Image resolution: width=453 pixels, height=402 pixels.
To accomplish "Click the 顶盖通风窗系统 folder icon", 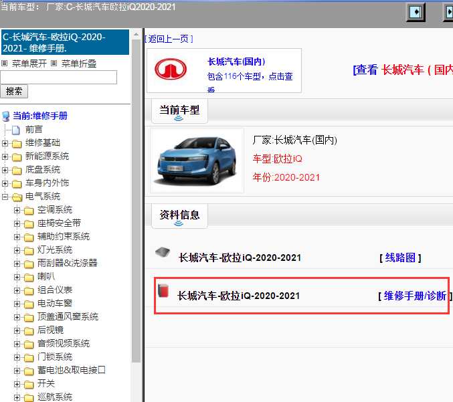I will coord(29,317).
